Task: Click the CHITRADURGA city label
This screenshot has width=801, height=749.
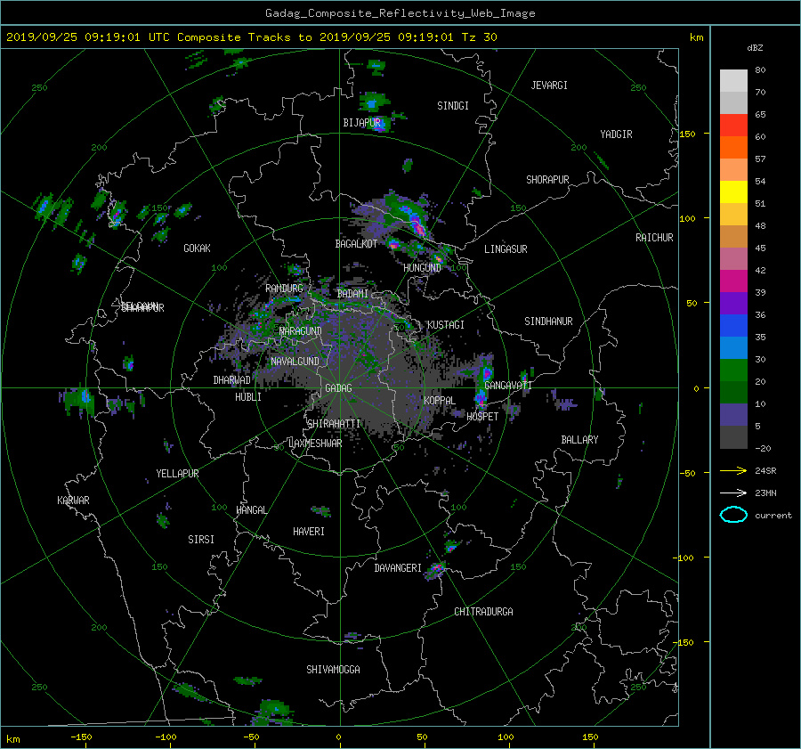Action: [483, 612]
